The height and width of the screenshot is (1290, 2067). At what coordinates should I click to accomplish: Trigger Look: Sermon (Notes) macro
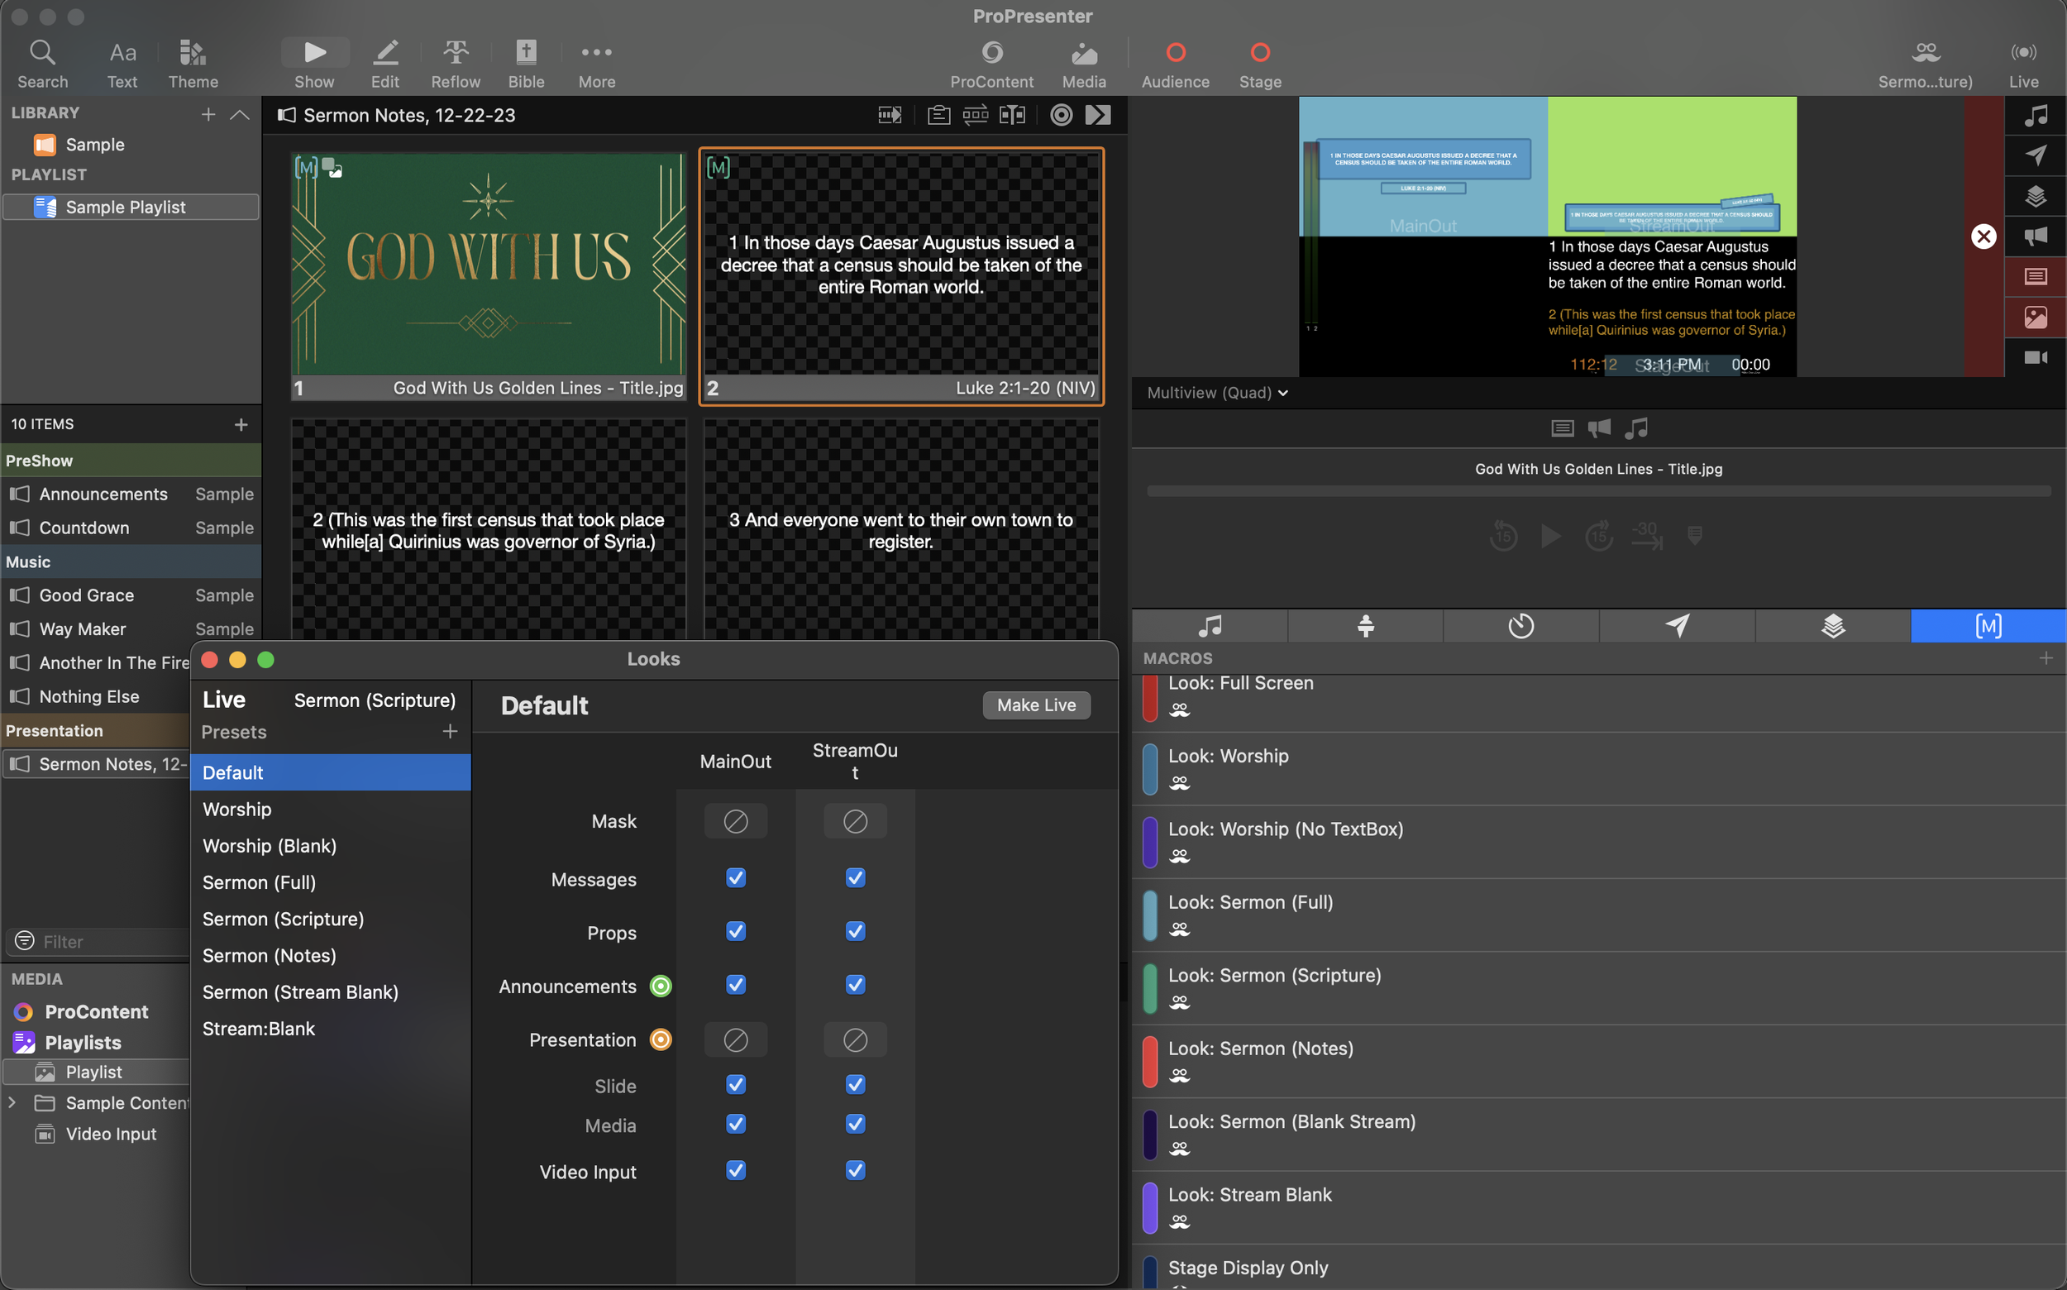tap(1260, 1049)
